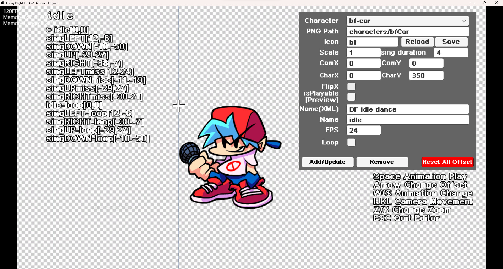Enable the Loop checkbox
503x269 pixels.
[351, 142]
